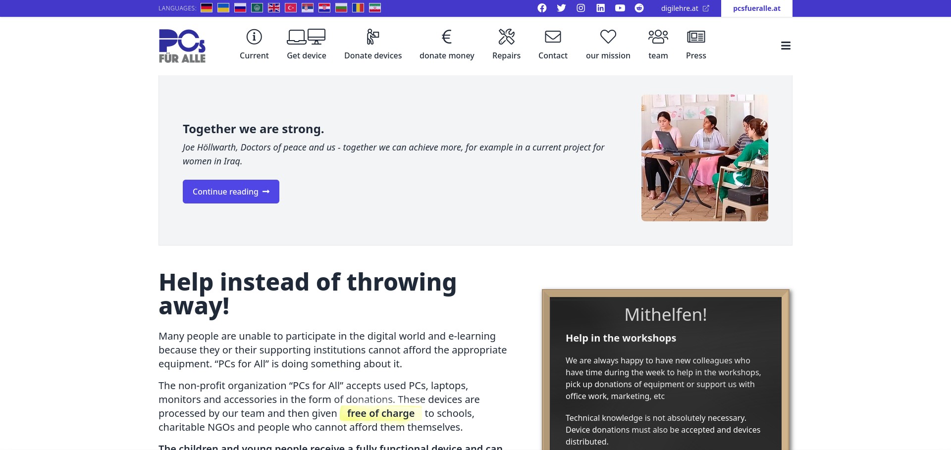Click the PCs für Alle logo
This screenshot has height=450, width=951.
(x=182, y=46)
